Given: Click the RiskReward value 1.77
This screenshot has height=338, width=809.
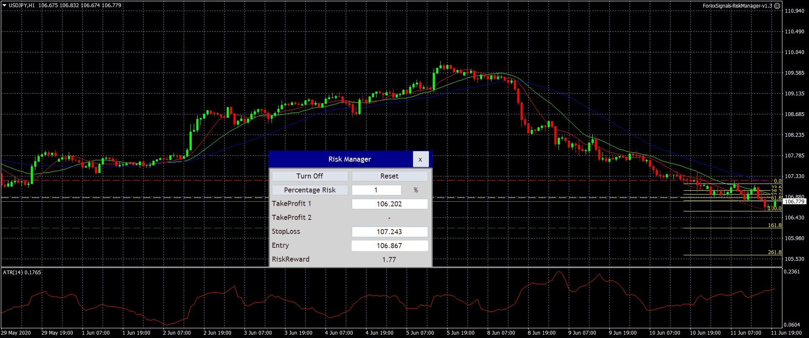Looking at the screenshot, I should (389, 260).
